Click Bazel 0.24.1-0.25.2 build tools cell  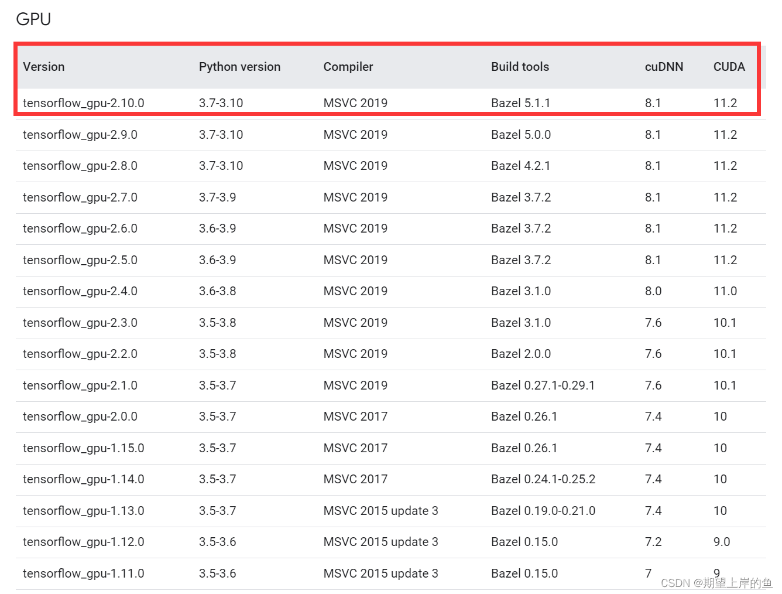543,479
